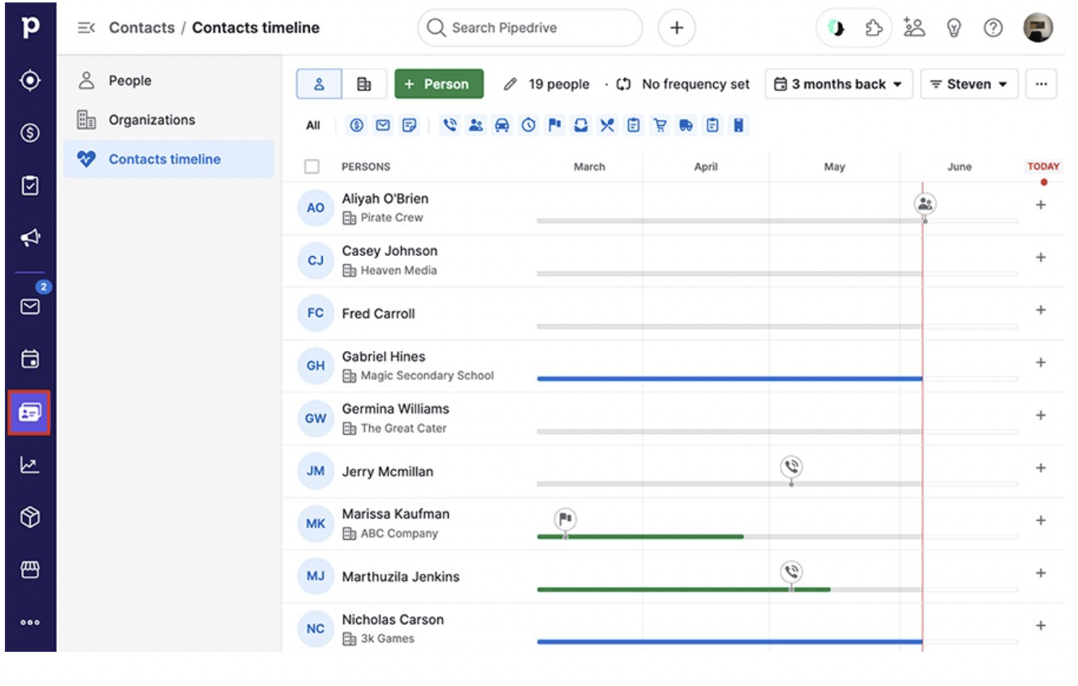Open the three-dot more options menu

pyautogui.click(x=1041, y=84)
